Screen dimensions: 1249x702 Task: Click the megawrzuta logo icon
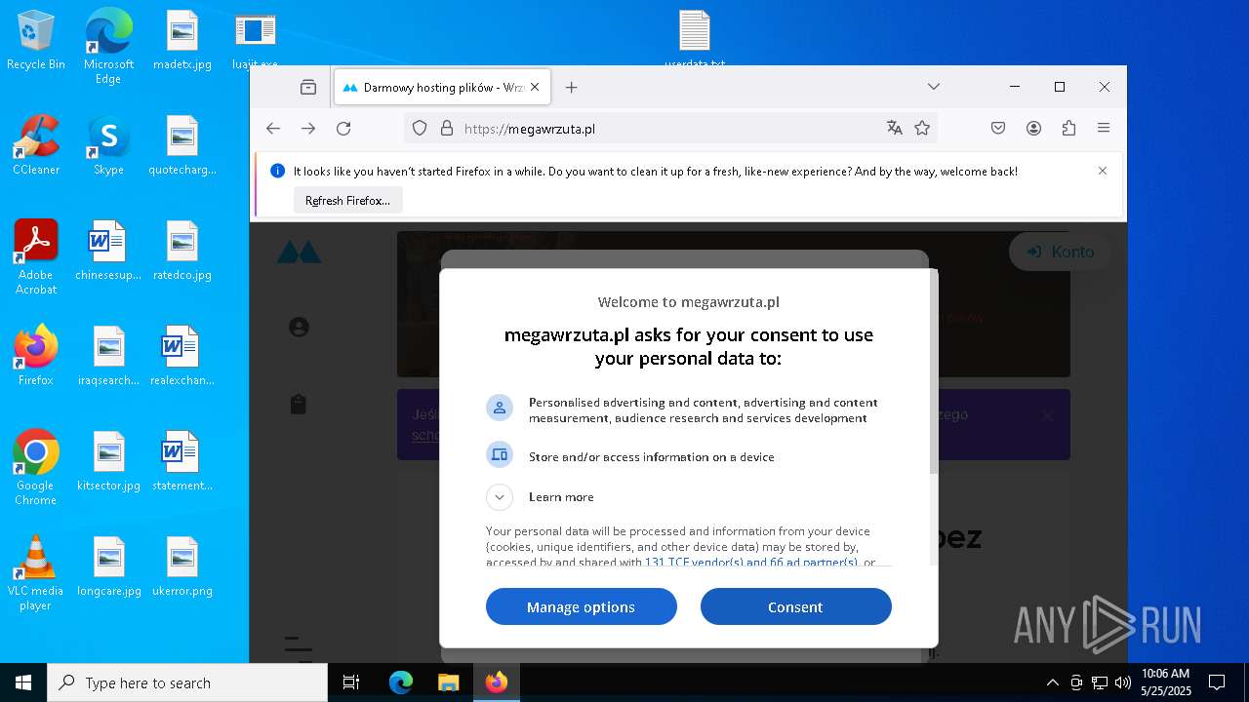[299, 253]
